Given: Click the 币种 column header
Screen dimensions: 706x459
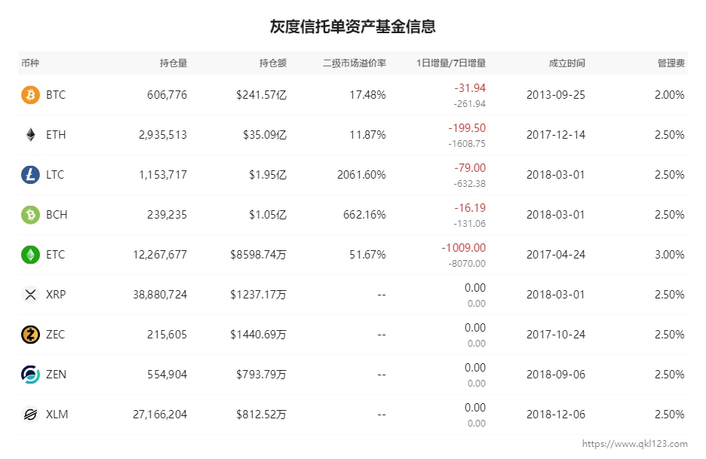Looking at the screenshot, I should pyautogui.click(x=30, y=63).
